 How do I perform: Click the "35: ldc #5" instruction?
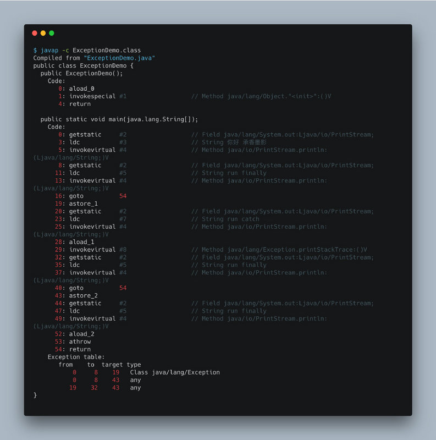click(91, 265)
